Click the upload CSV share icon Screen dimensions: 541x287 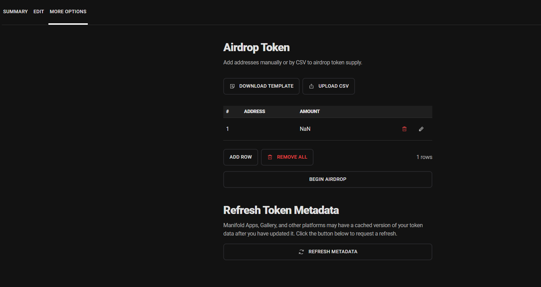[311, 86]
